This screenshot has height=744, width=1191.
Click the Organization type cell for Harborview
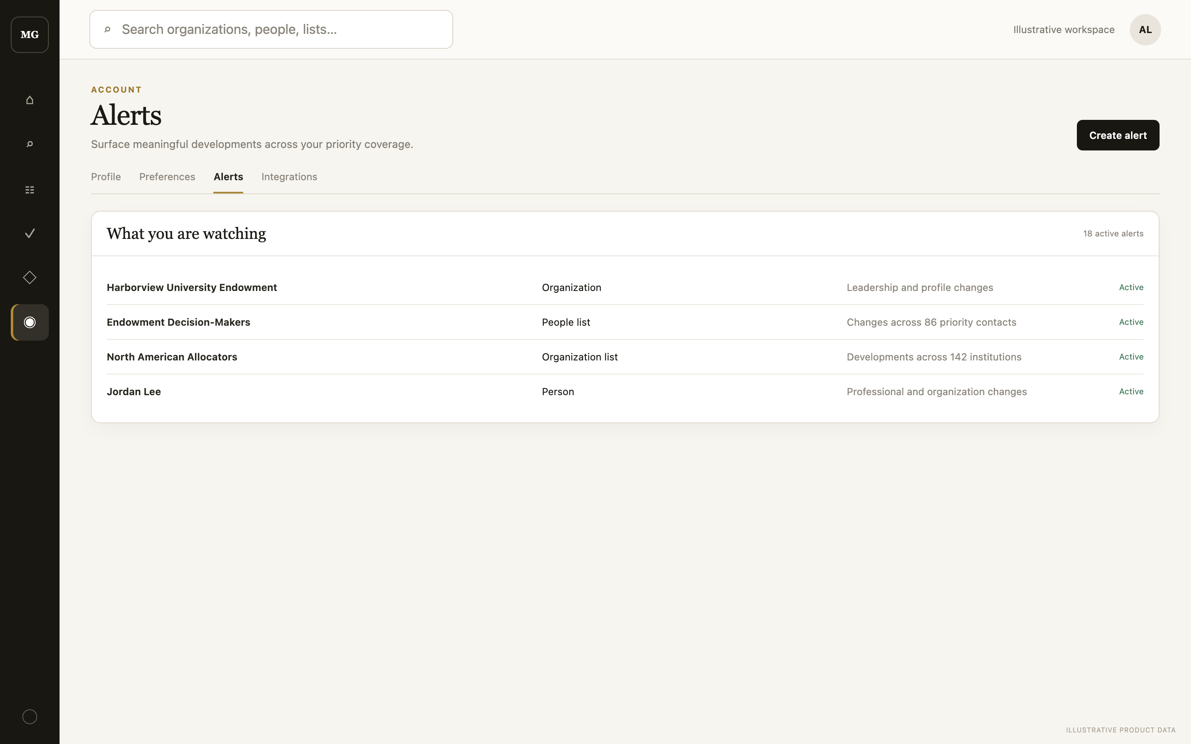[572, 287]
